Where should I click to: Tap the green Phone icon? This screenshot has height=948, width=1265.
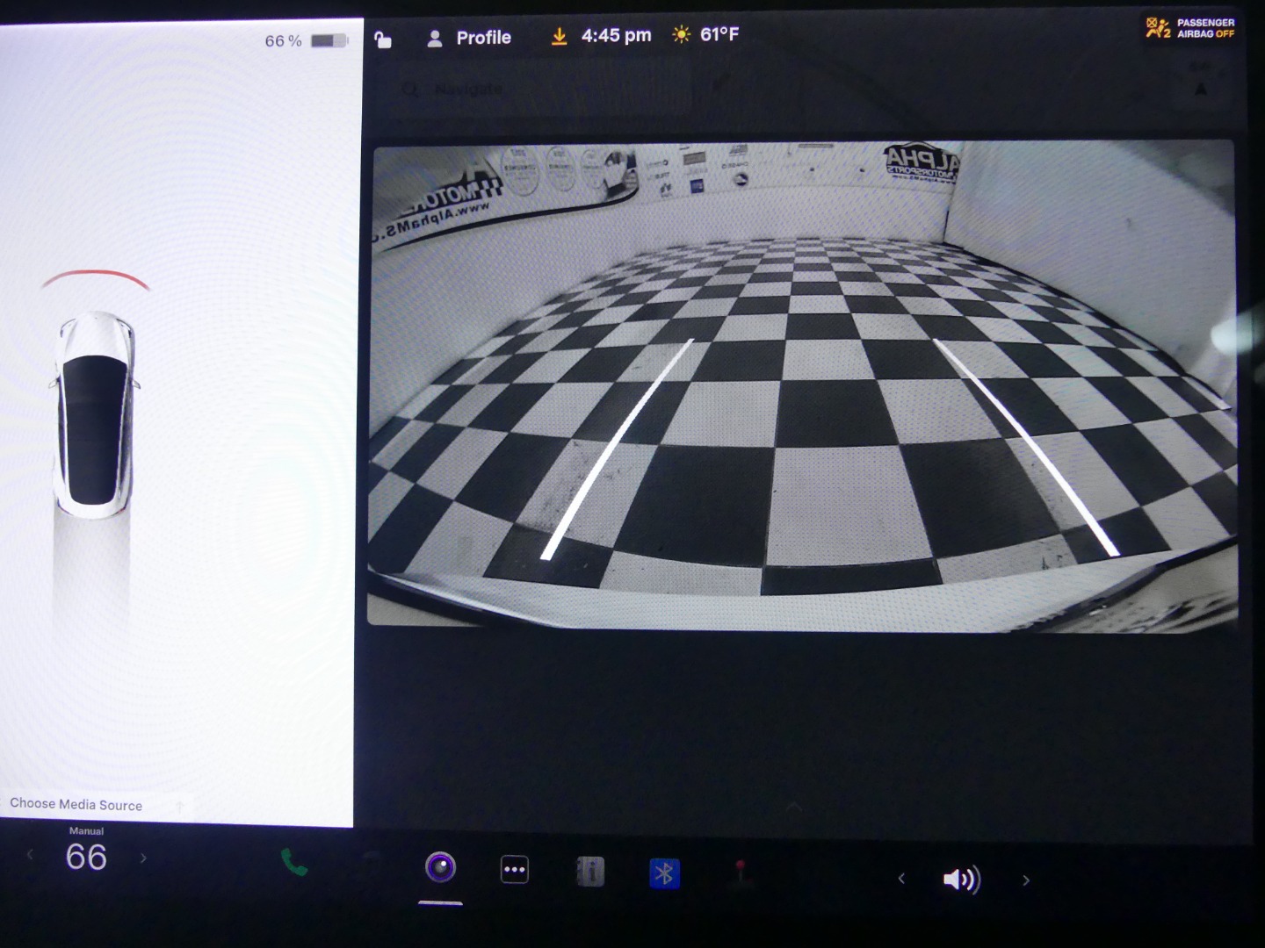(x=294, y=864)
